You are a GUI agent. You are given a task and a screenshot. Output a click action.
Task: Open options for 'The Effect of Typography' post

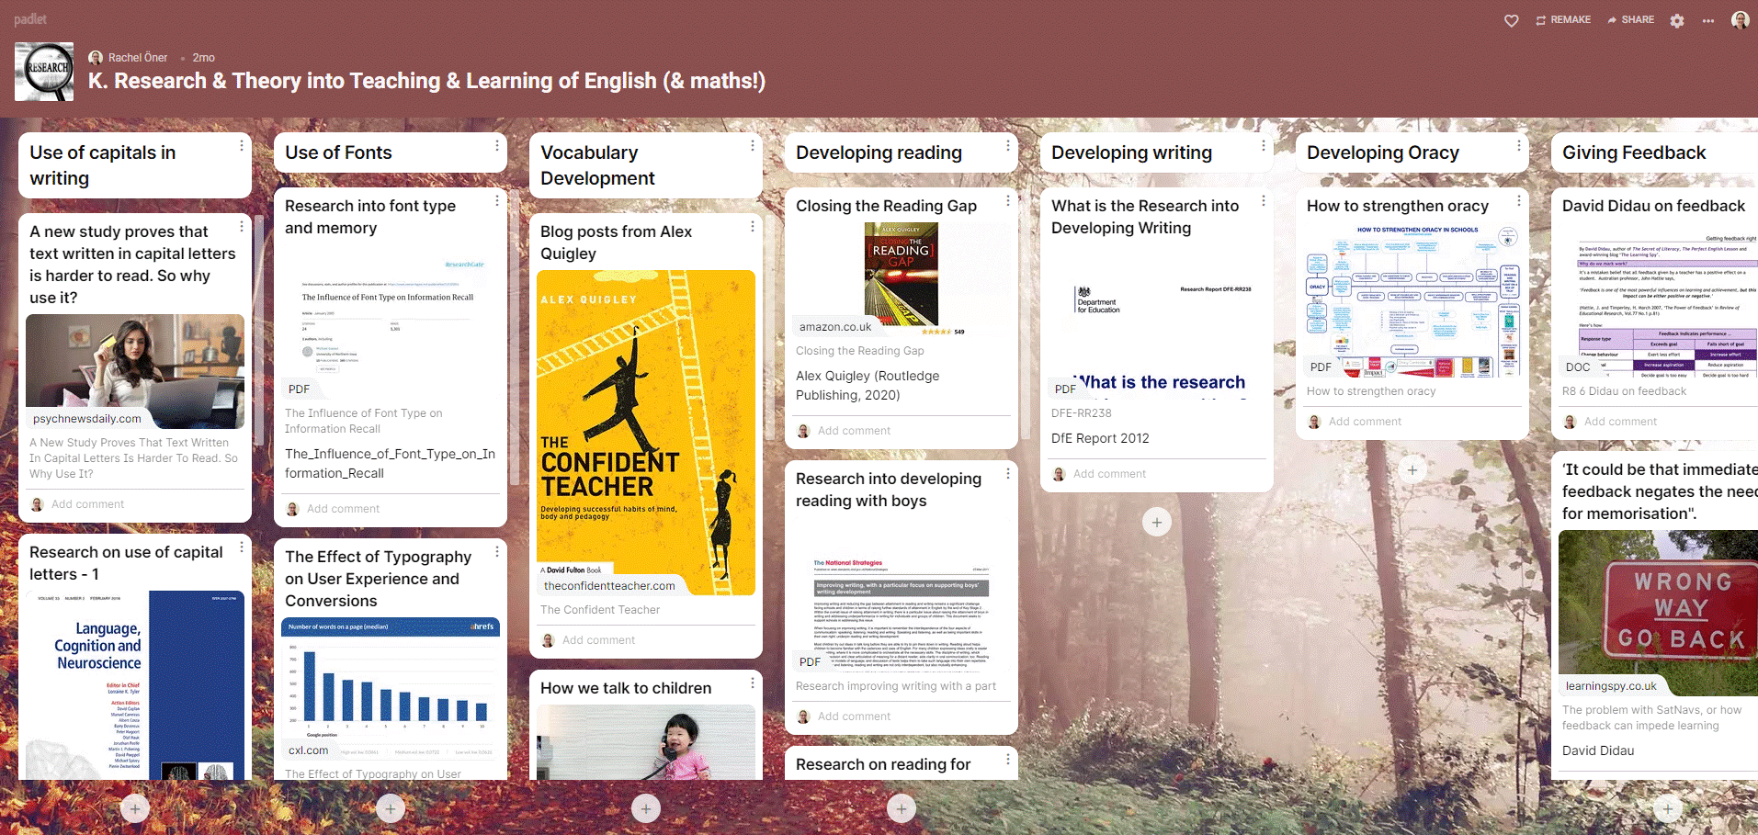497,551
